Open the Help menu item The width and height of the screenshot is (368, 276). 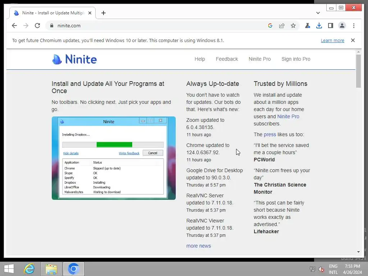(x=200, y=59)
